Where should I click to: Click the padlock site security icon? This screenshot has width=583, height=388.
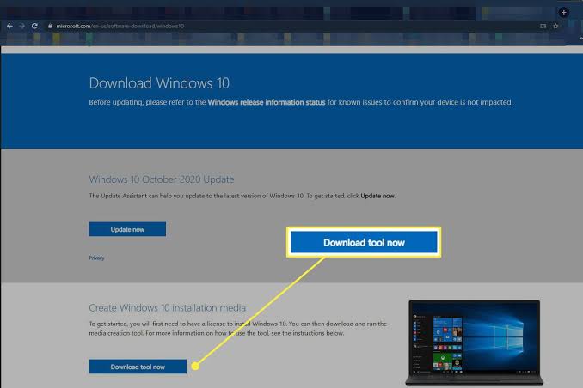[x=50, y=26]
